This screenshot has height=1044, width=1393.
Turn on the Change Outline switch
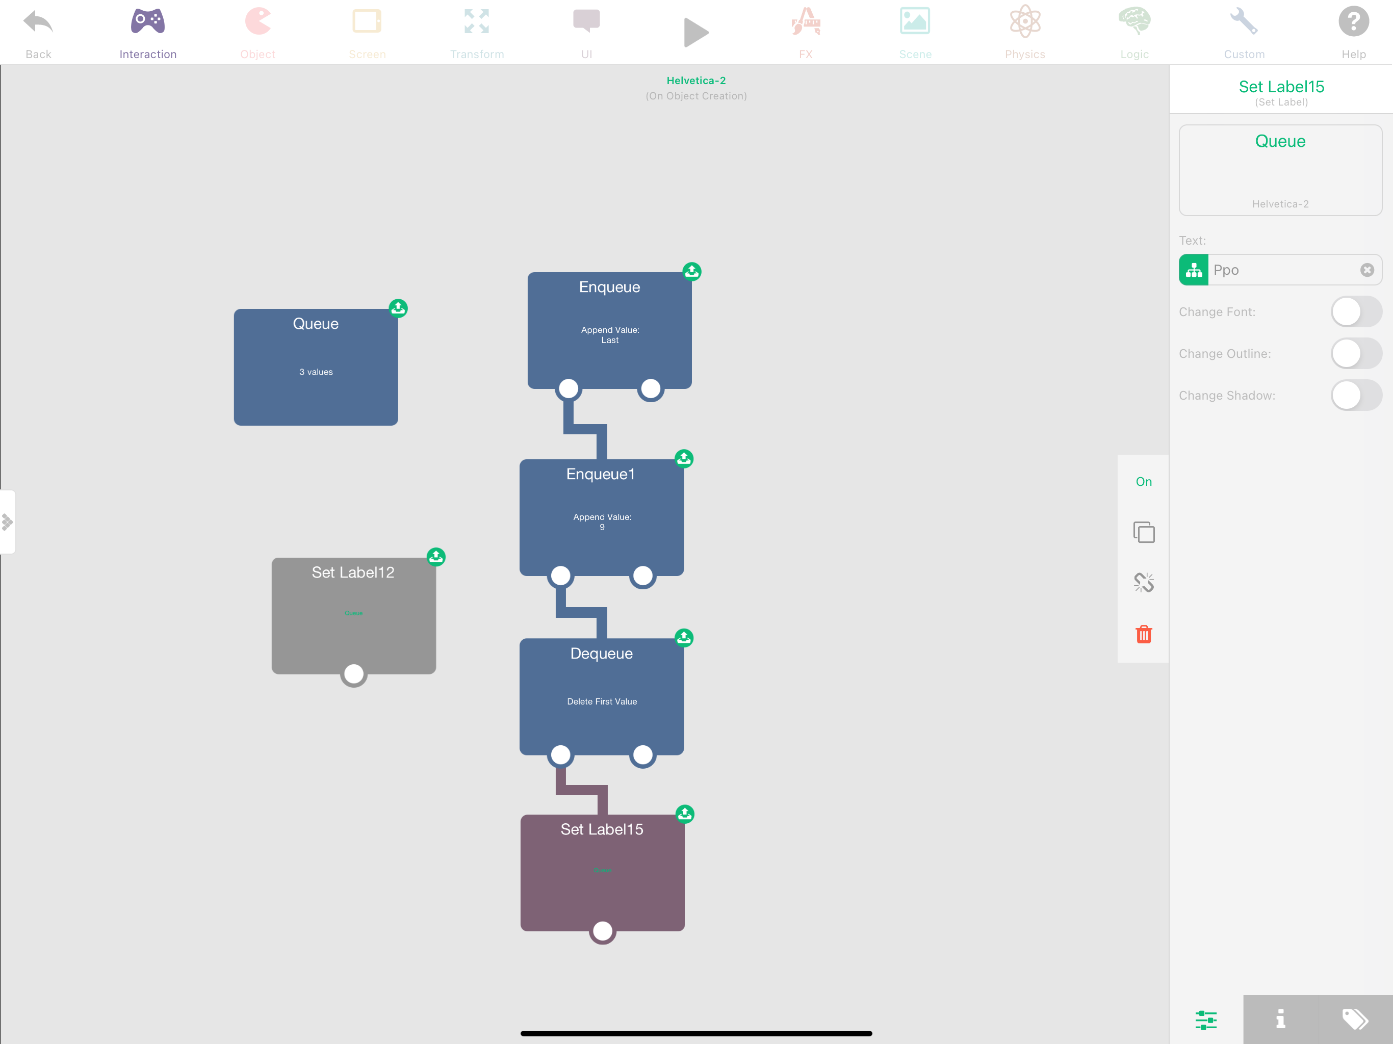(1355, 354)
